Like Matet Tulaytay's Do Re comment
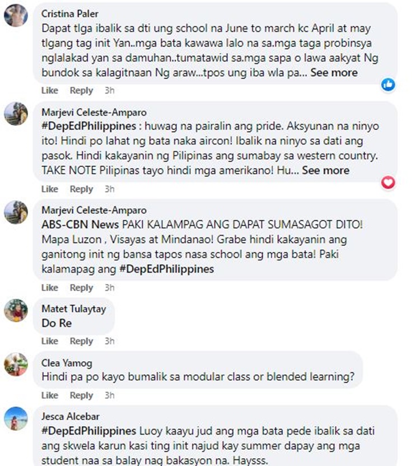 pos(50,341)
